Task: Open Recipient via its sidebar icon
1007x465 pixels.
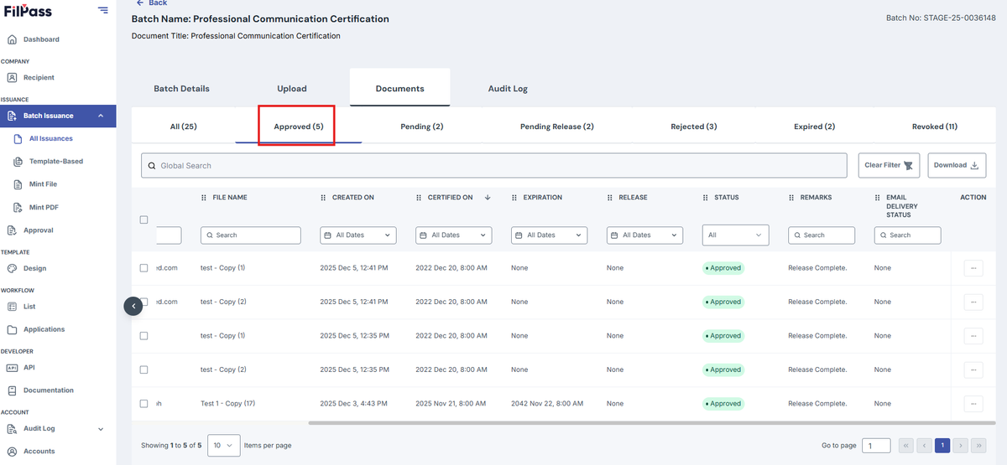Action: [12, 77]
